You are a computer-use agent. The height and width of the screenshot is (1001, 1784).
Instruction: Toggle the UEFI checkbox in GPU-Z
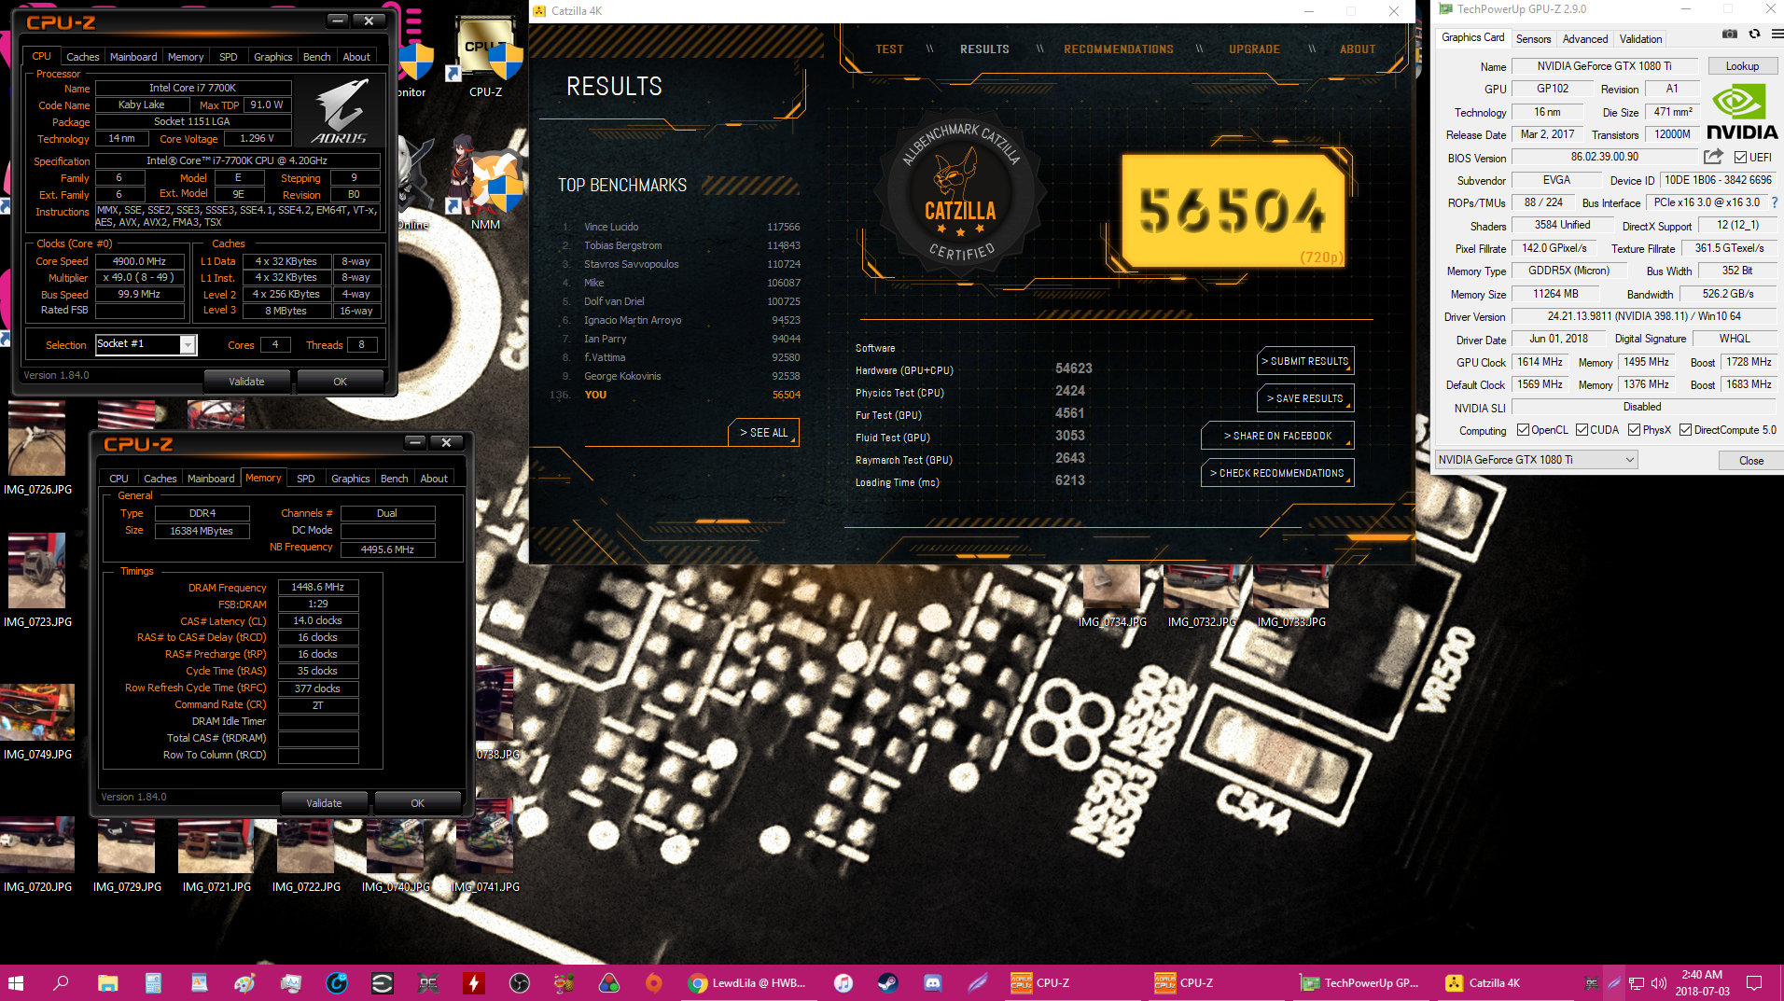(x=1740, y=158)
